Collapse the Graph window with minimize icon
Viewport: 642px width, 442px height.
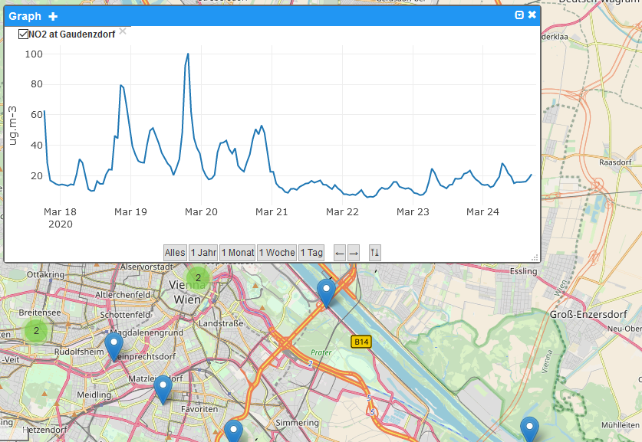519,15
